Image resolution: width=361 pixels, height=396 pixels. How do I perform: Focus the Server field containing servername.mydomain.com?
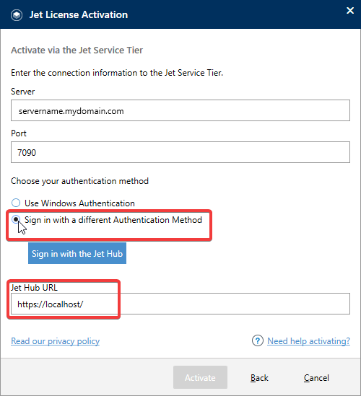point(180,110)
